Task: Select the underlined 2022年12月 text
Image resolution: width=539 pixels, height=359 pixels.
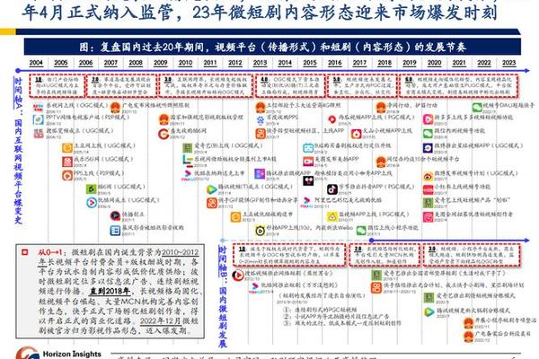Action: point(160,321)
